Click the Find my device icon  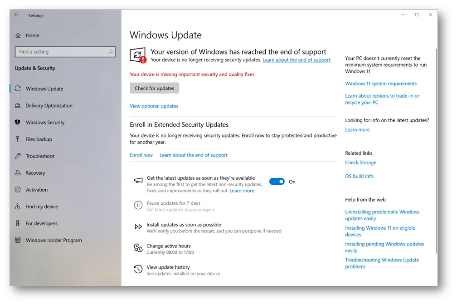[18, 207]
